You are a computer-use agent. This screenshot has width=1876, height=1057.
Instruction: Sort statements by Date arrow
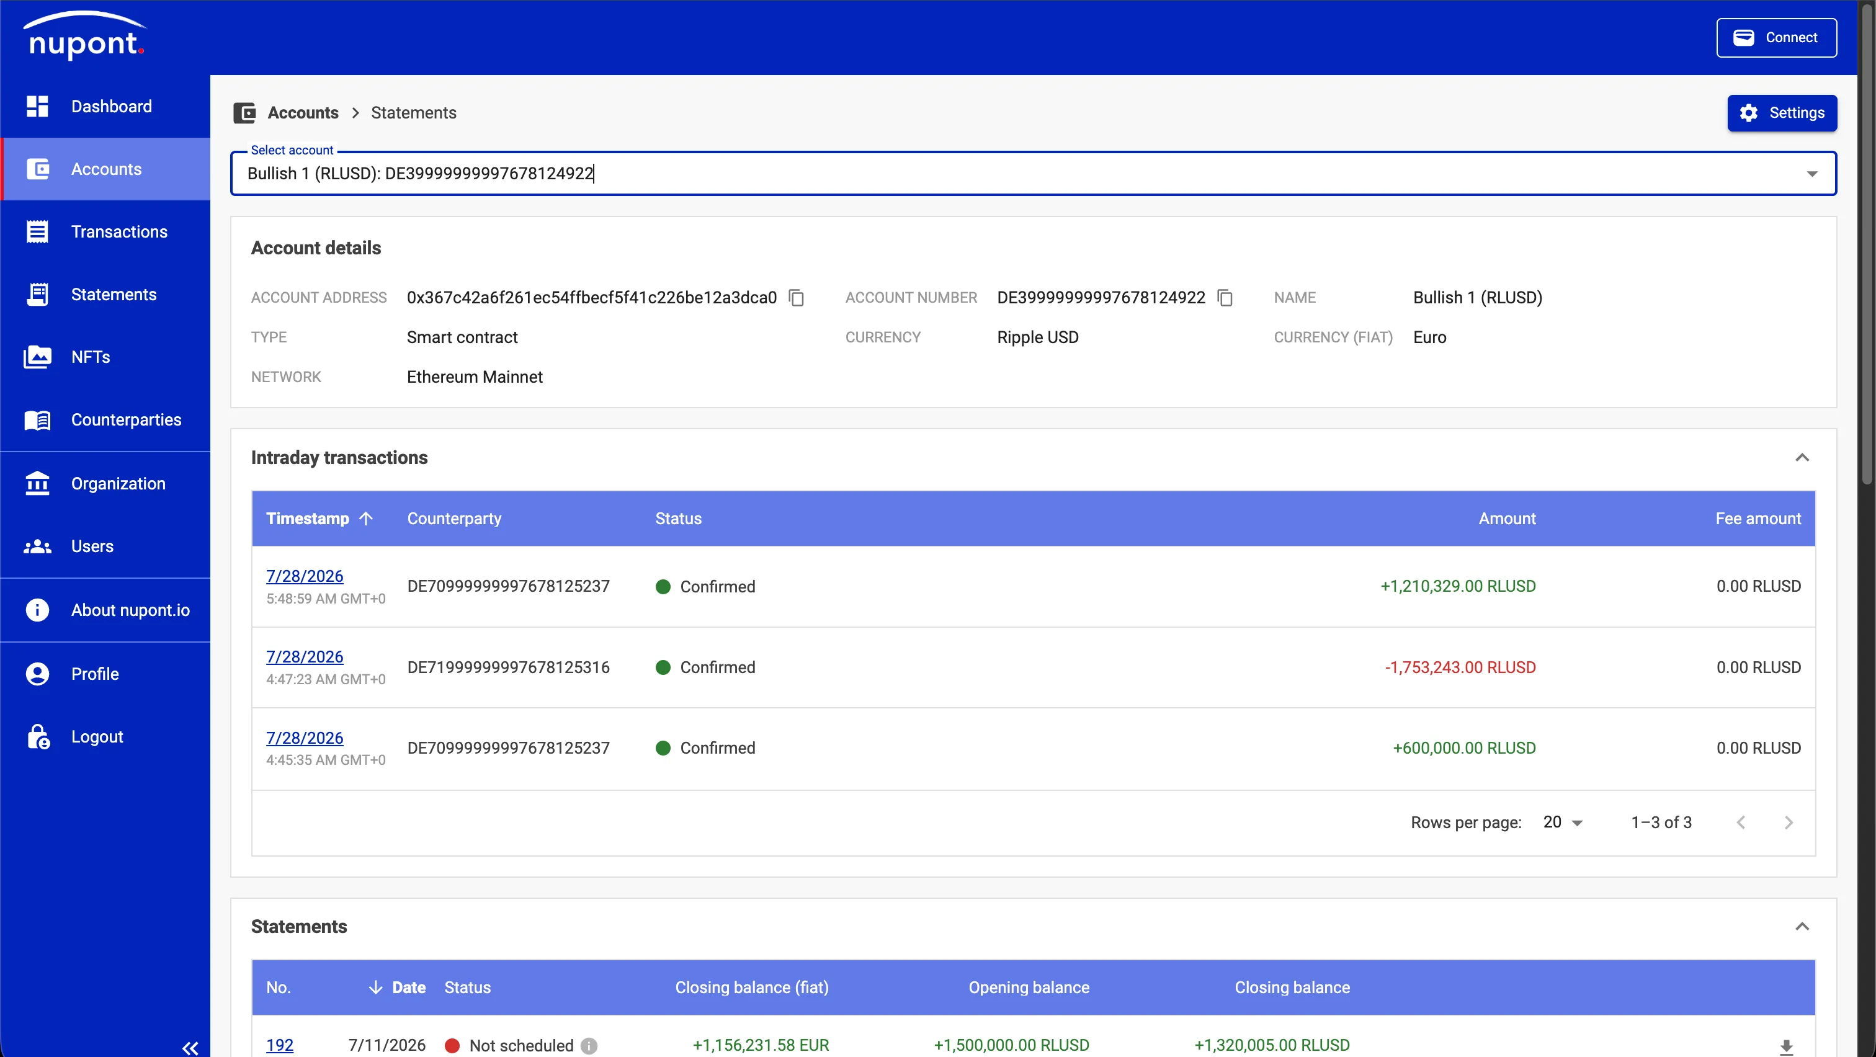coord(375,987)
